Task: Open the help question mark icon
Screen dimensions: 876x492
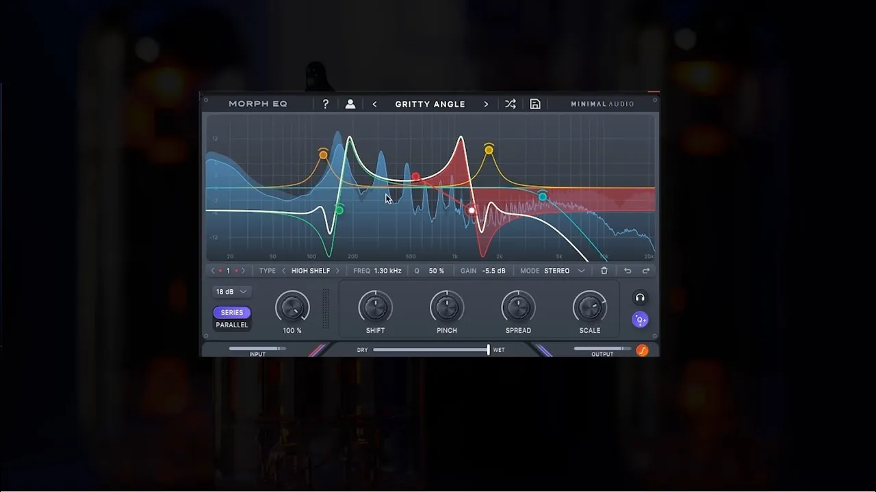Action: [325, 104]
